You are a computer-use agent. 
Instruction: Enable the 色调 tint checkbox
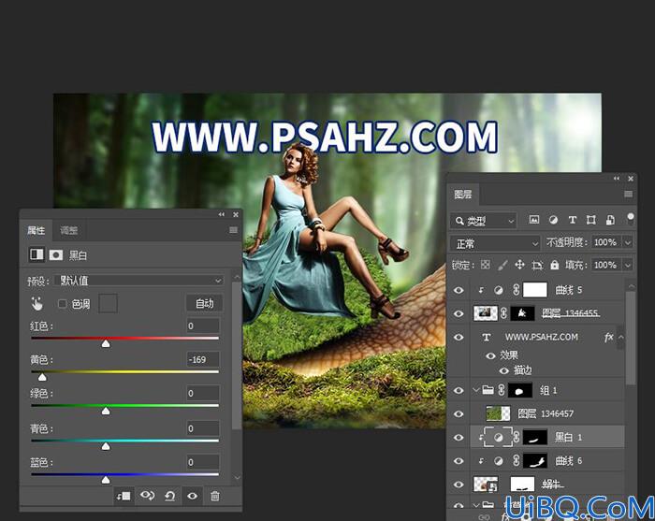63,303
